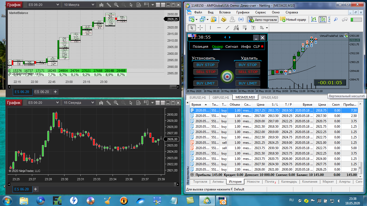The height and width of the screenshot is (206, 367).
Task: Toggle the red CLP indicator in VirtualTradePad
Action: coord(262,46)
